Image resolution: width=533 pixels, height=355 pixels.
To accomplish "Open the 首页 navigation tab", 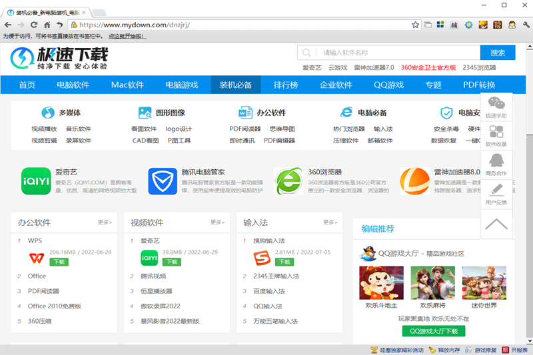I will [x=27, y=85].
